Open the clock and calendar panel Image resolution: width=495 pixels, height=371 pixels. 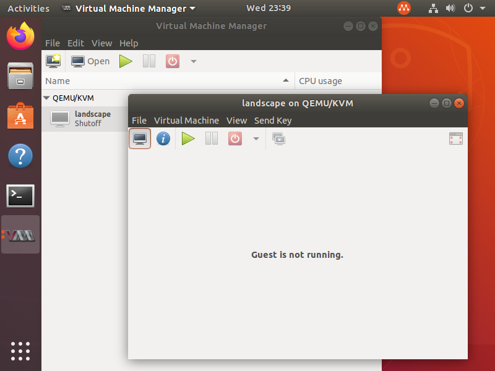[x=269, y=8]
